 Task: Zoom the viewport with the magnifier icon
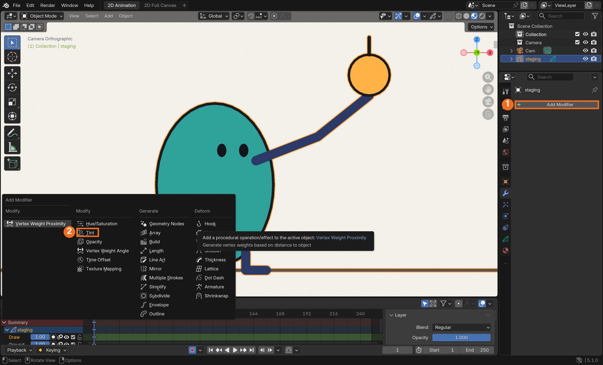pyautogui.click(x=488, y=77)
